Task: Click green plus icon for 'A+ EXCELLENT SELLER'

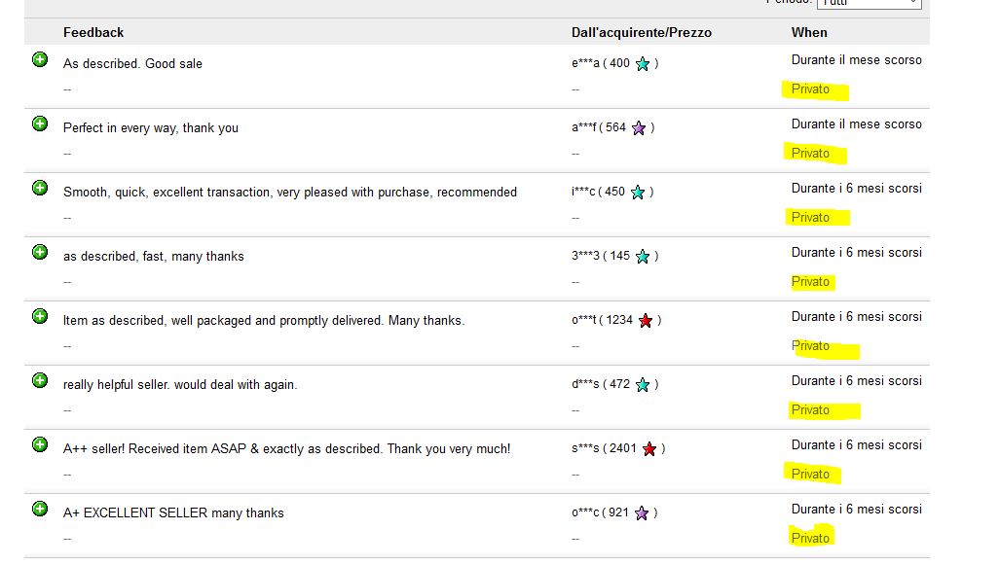Action: [40, 509]
